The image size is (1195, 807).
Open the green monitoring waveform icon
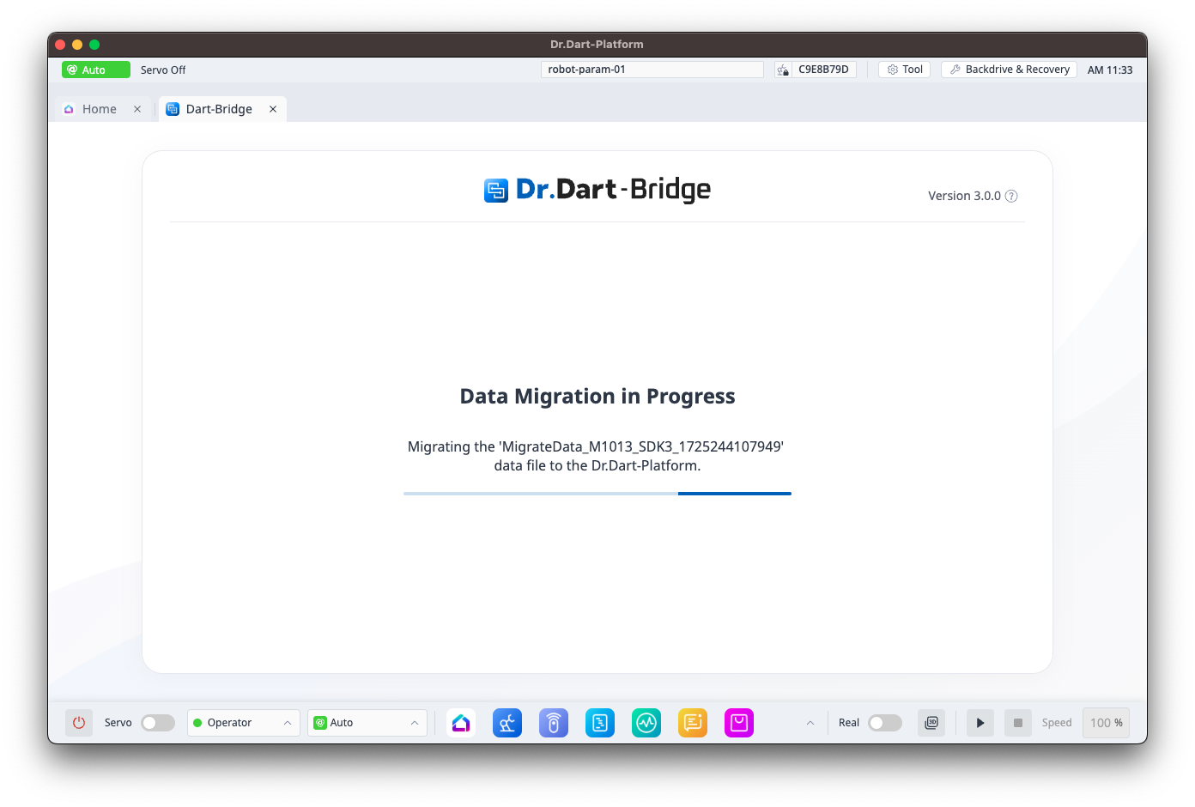tap(646, 723)
